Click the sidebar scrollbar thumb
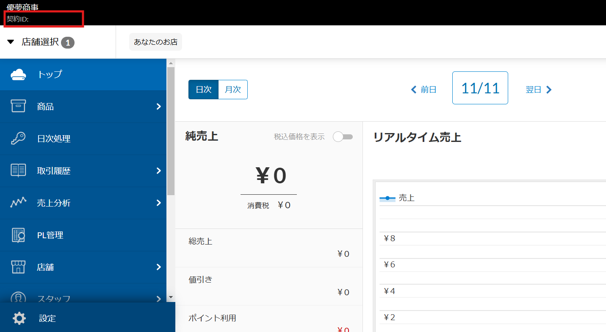The height and width of the screenshot is (332, 606). [171, 131]
